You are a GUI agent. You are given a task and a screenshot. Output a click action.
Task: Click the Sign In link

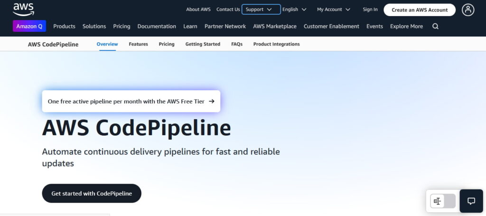coord(370,9)
